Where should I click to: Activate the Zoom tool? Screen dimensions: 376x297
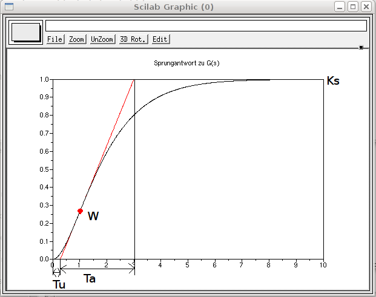coord(77,39)
